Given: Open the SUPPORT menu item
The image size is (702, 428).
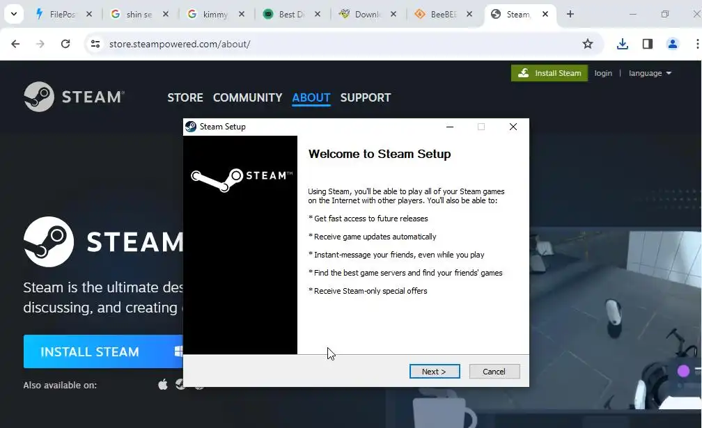Looking at the screenshot, I should (366, 97).
